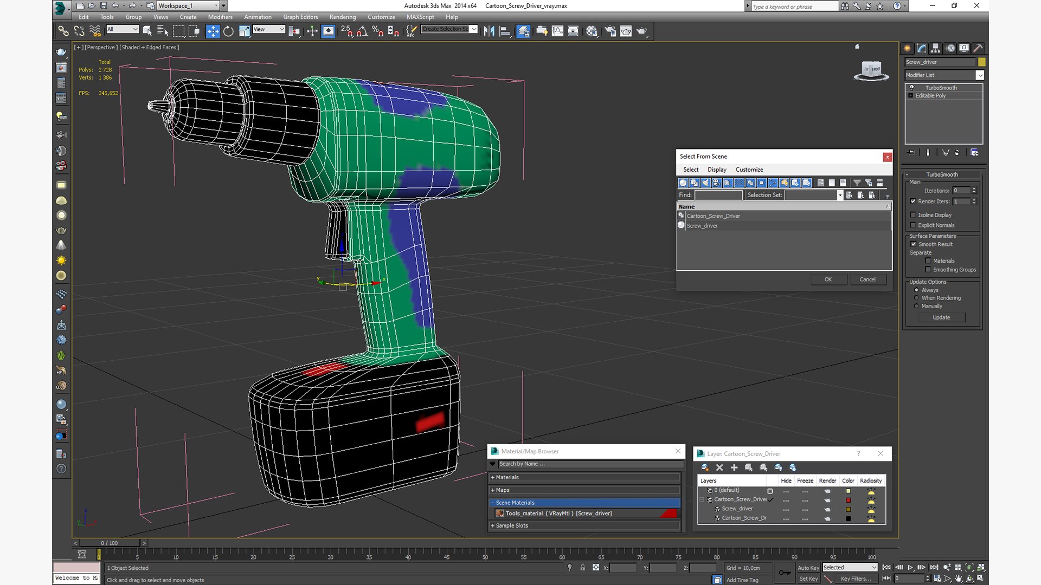
Task: Open the Modifier List dropdown
Action: (943, 75)
